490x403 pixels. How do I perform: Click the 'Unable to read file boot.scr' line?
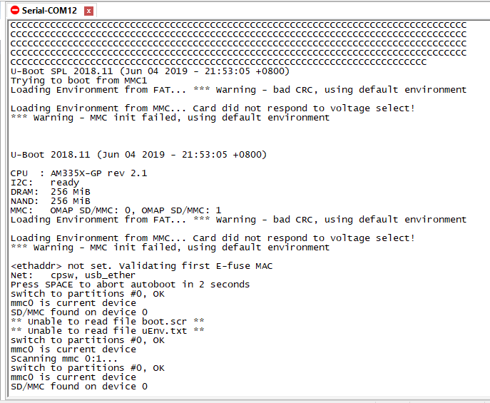tap(108, 322)
